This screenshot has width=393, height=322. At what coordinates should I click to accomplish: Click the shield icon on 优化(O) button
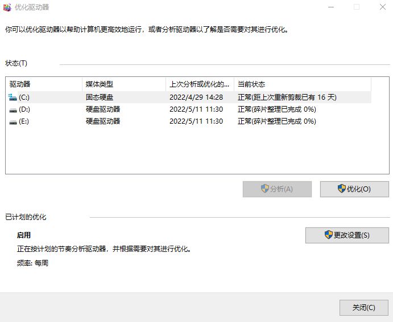point(341,189)
